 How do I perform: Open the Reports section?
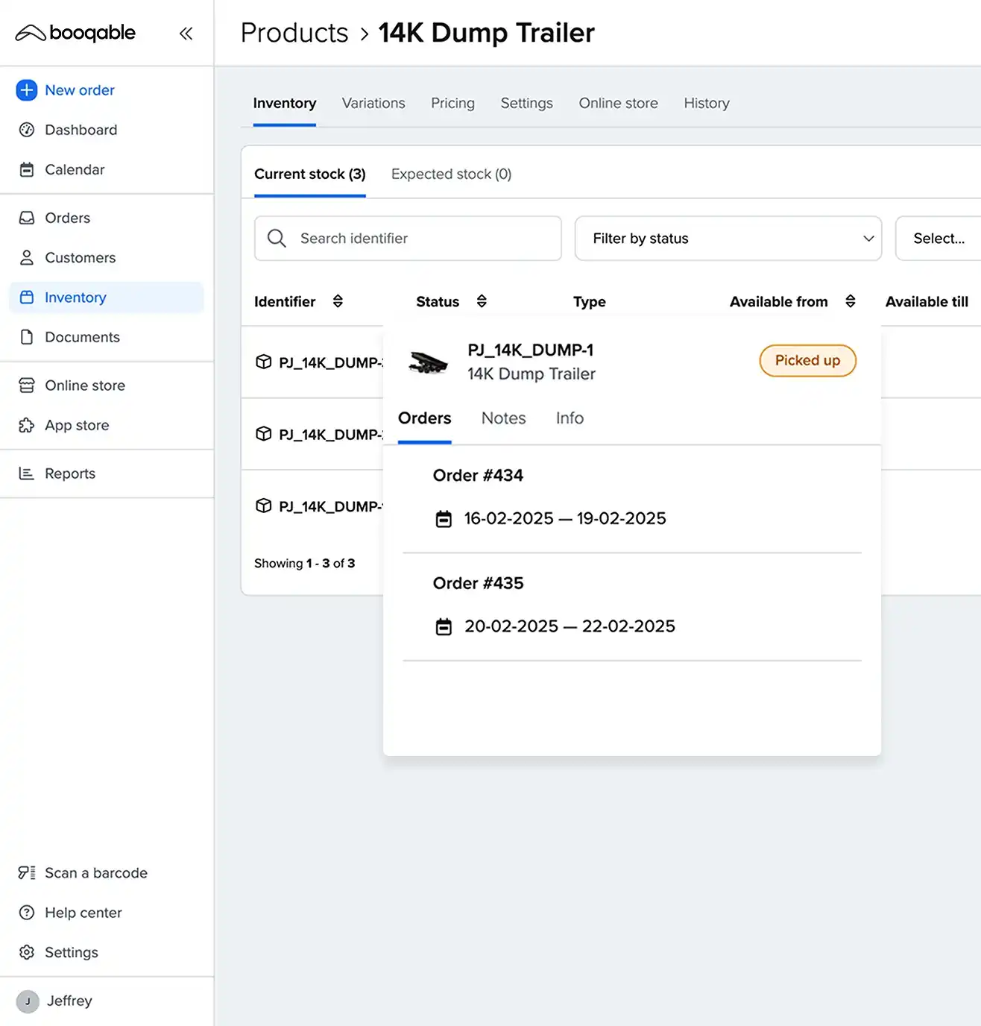click(x=69, y=473)
